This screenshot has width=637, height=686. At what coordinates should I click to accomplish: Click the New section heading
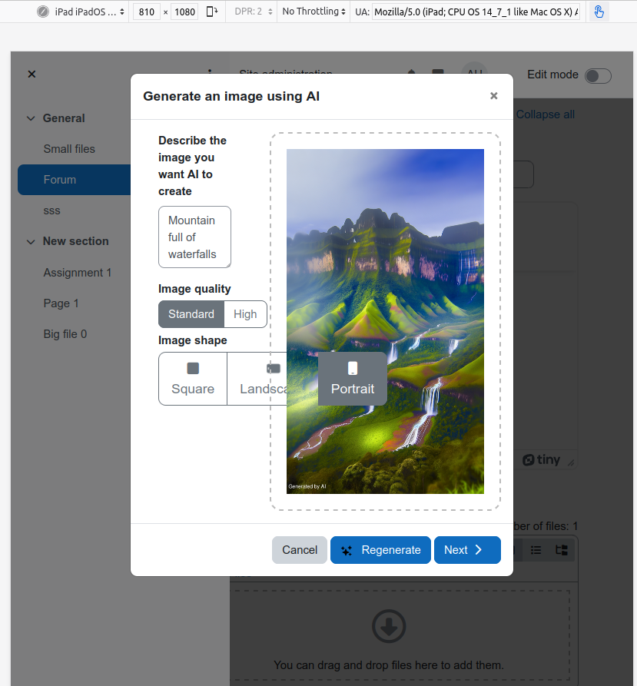pyautogui.click(x=76, y=241)
